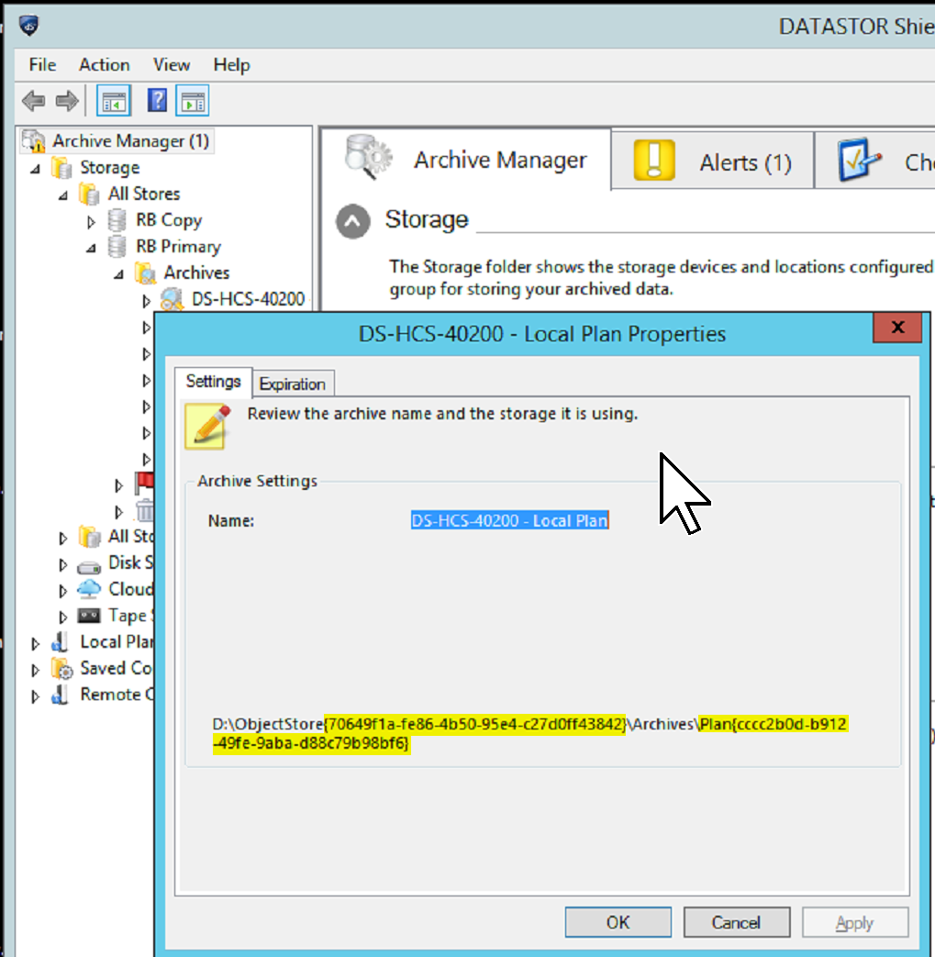
Task: Collapse the RB Primary store
Action: tap(91, 248)
